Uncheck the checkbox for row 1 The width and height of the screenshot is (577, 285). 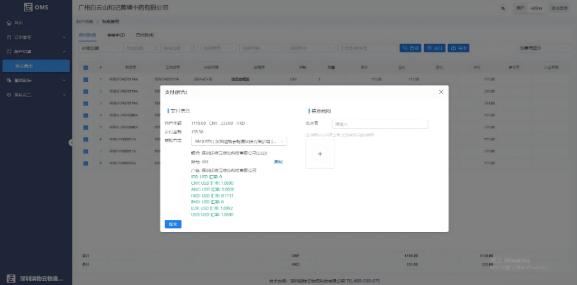tap(85, 79)
